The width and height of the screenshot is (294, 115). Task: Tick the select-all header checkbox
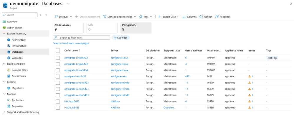[x=58, y=51]
